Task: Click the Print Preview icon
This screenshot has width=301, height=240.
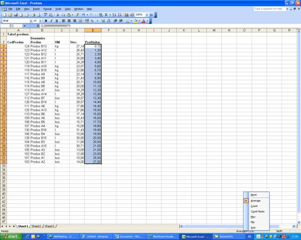Action: coord(38,15)
